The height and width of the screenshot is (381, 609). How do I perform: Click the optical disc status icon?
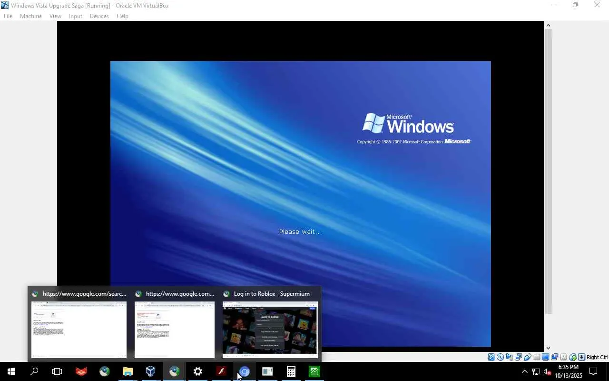tap(500, 357)
